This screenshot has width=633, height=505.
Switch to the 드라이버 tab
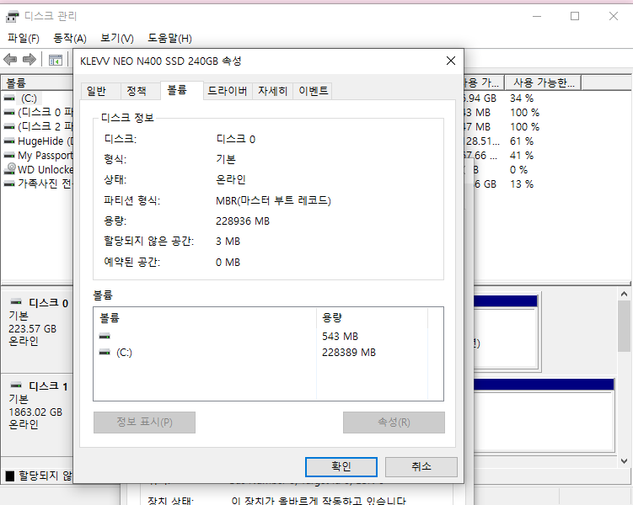(228, 91)
